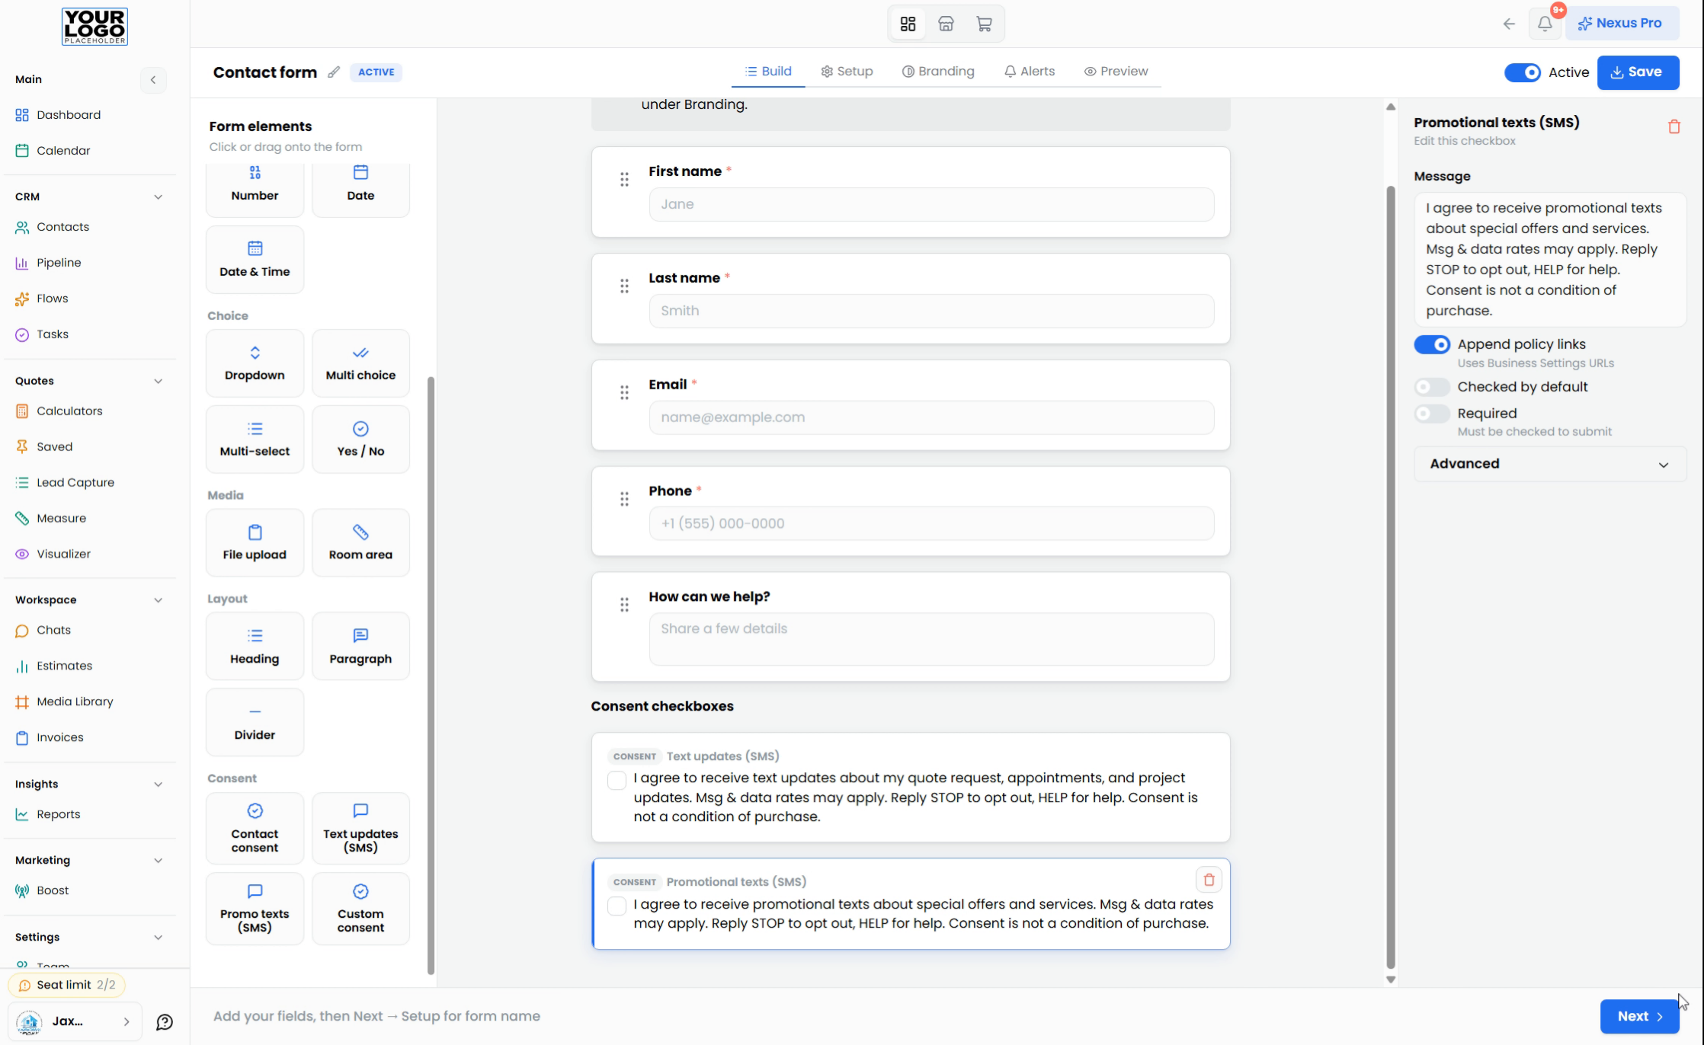Add a File upload element
1704x1045 pixels.
pyautogui.click(x=255, y=543)
